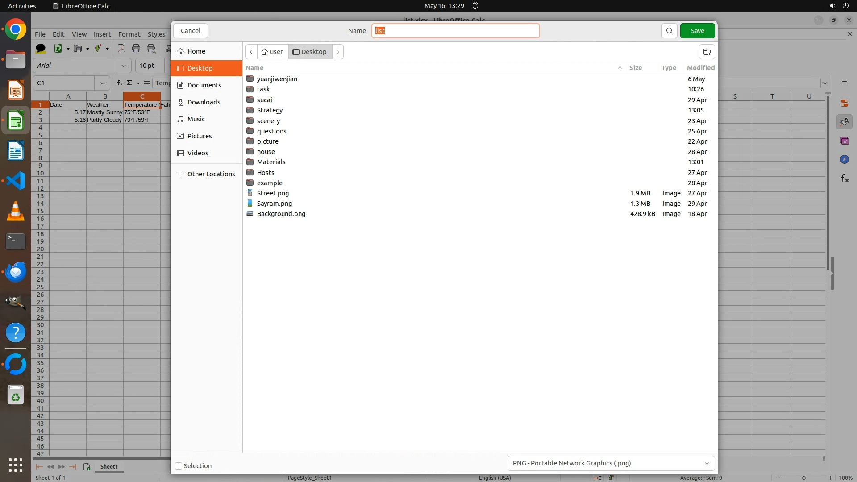Create new folder using the folder icon
This screenshot has width=857, height=482.
707,52
